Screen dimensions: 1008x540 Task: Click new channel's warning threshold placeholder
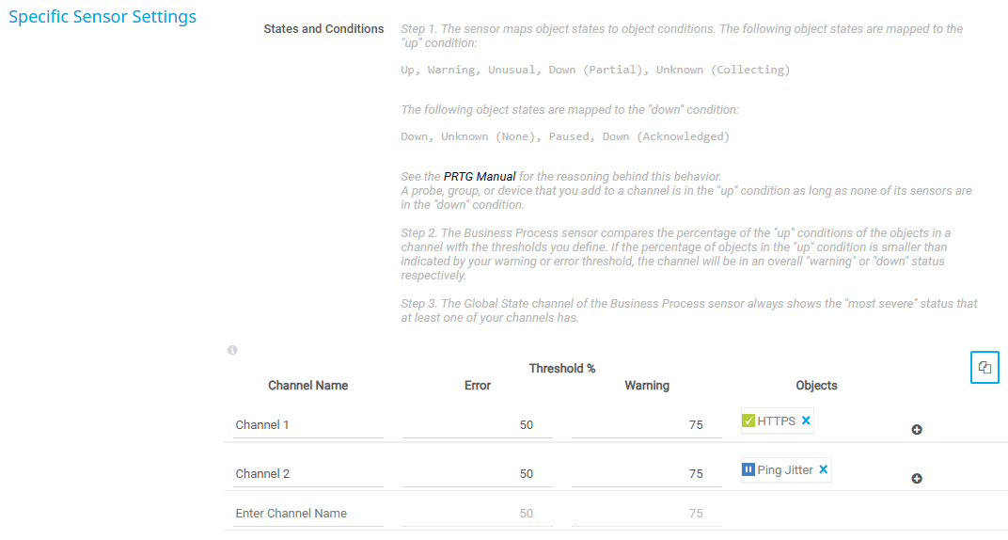click(x=646, y=514)
